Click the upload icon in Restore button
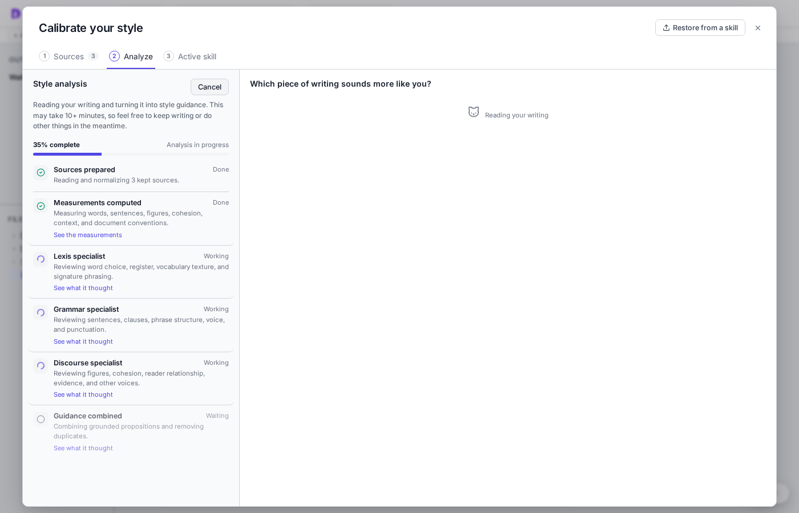 666,28
